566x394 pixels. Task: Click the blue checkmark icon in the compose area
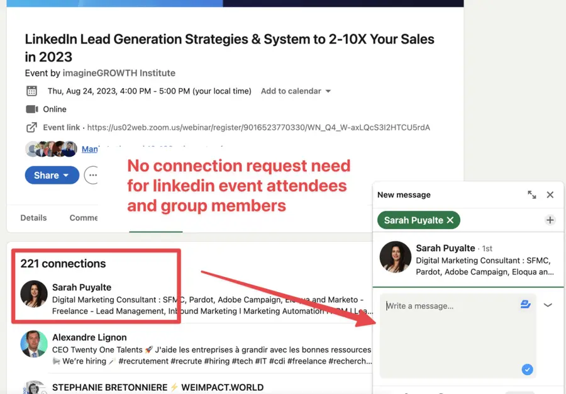(x=527, y=369)
